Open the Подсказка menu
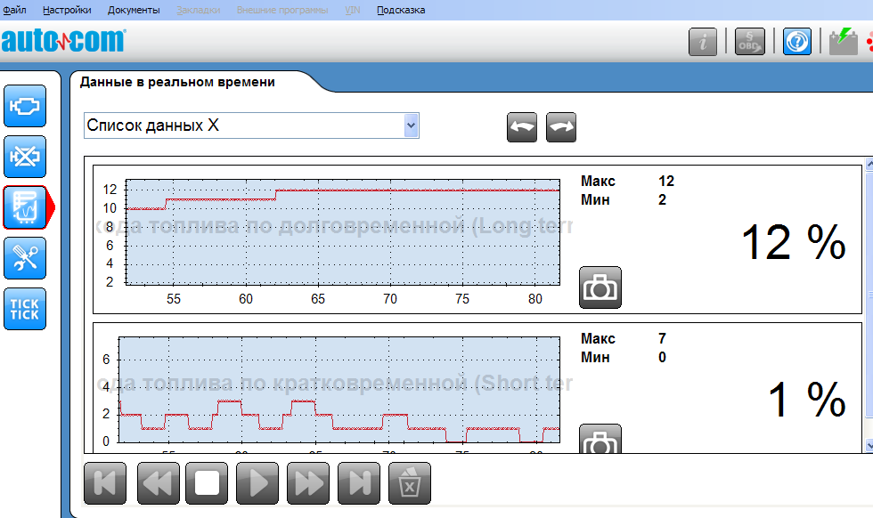Viewport: 873px width, 518px height. click(x=401, y=10)
